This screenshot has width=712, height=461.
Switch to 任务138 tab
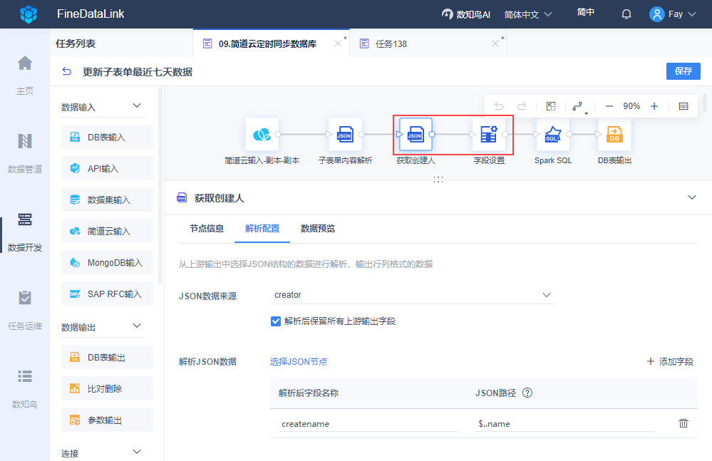coord(391,44)
